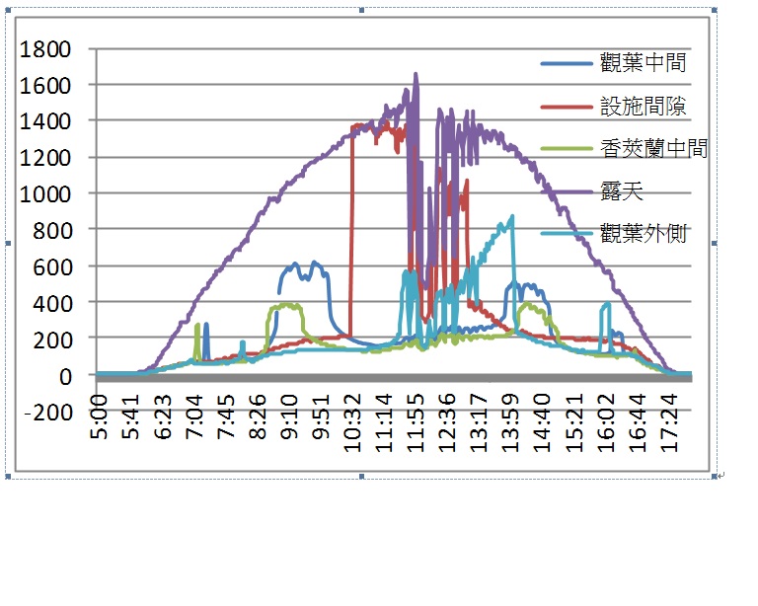Select the 香莢蘭中間 legend entry

coord(624,148)
